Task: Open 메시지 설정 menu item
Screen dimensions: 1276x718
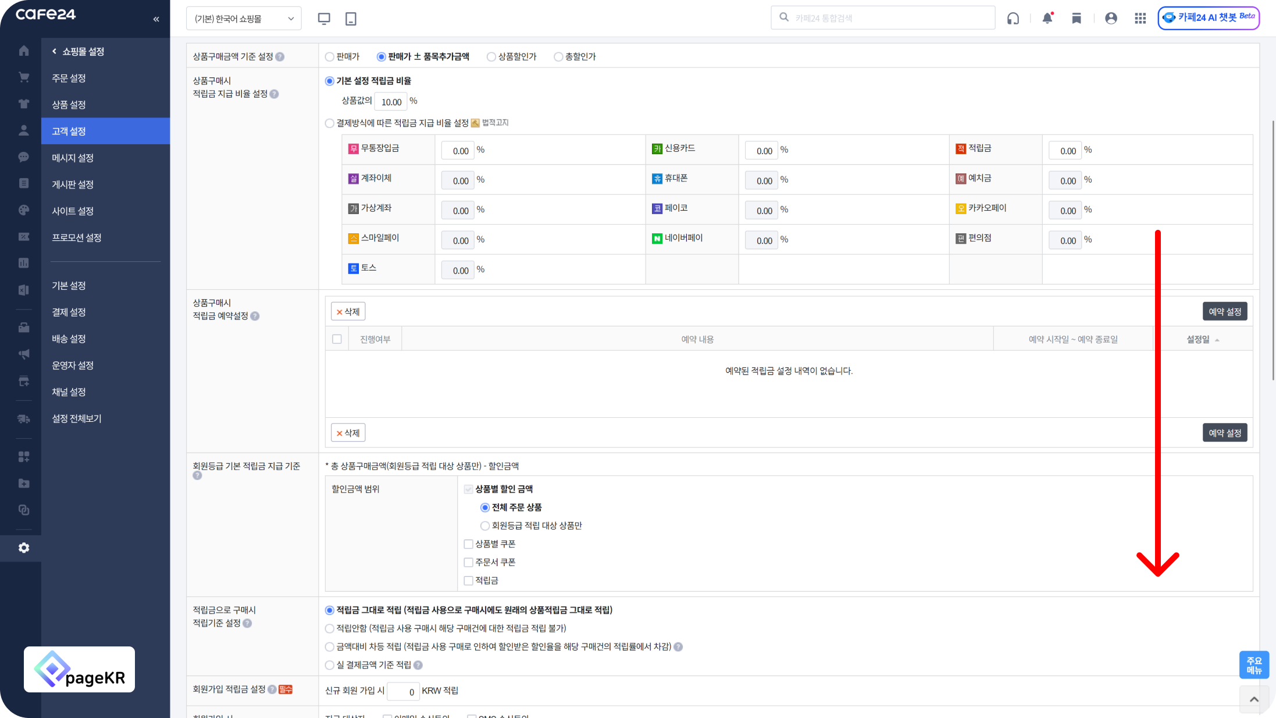Action: pos(73,158)
